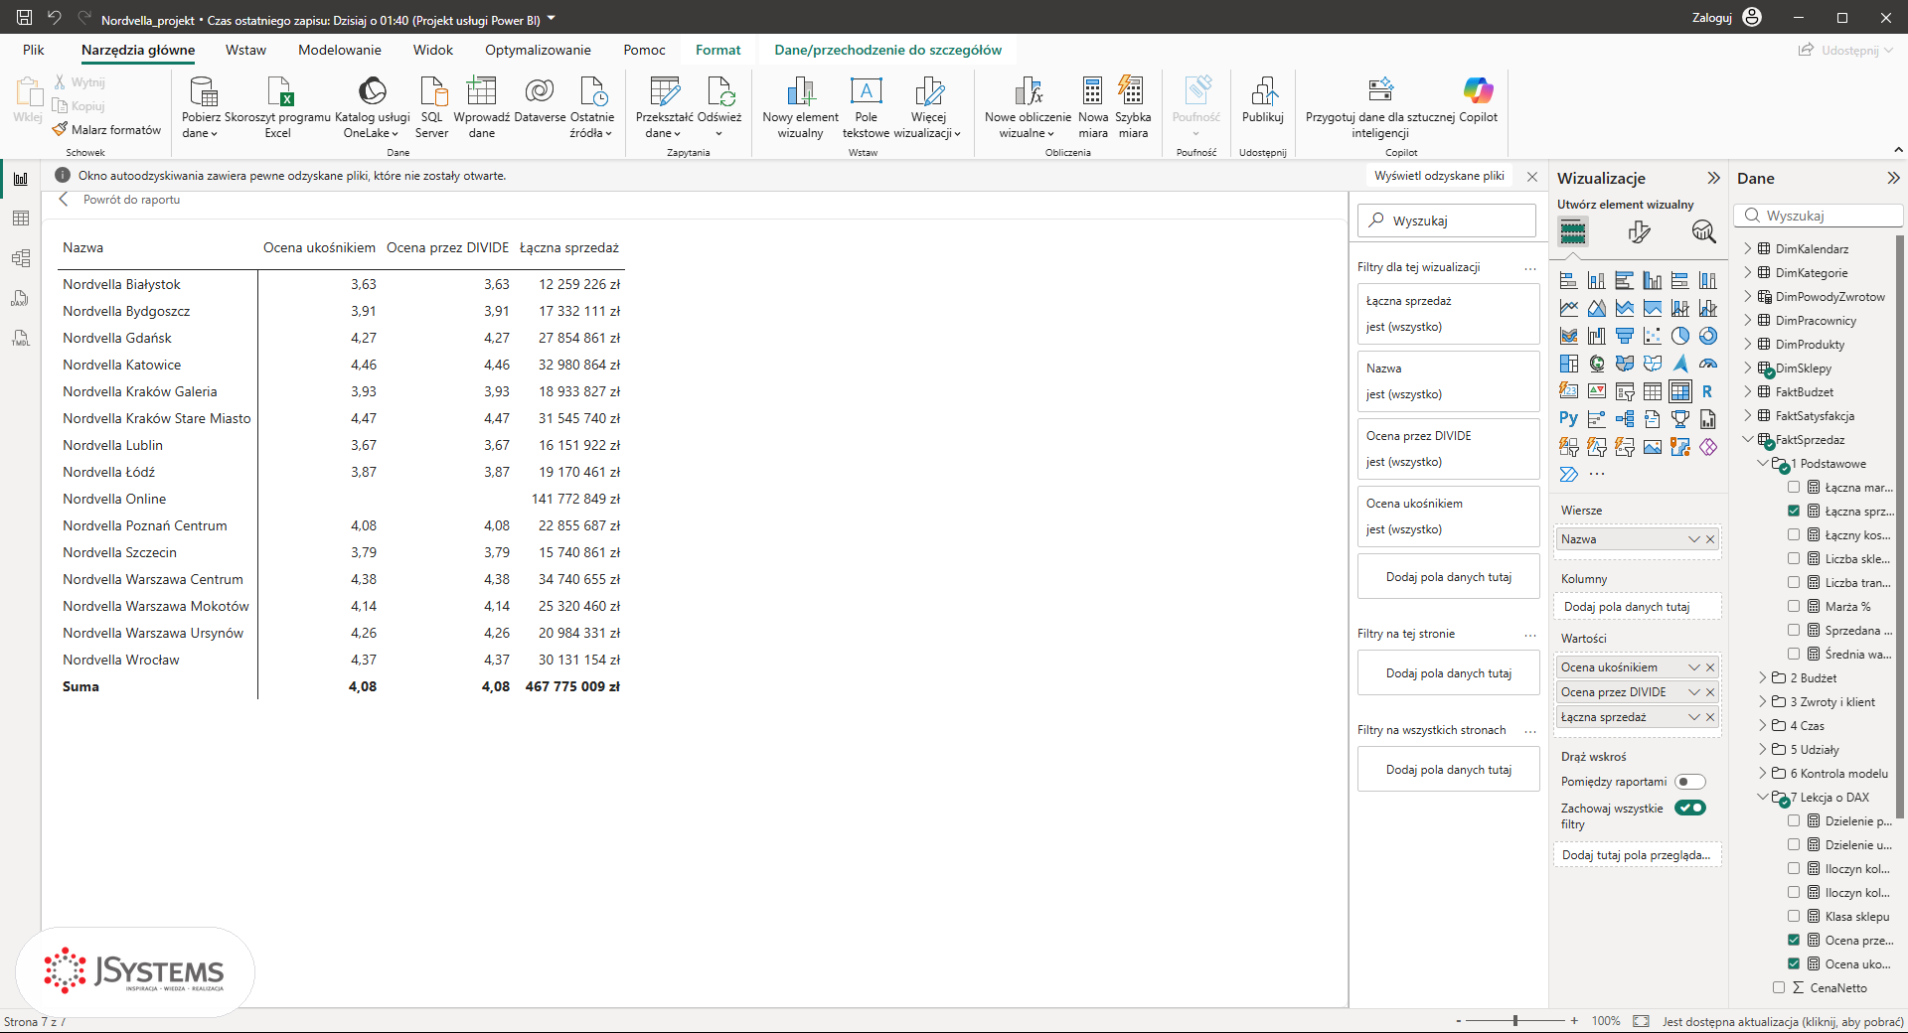Check the Łączna mar... measure checkbox

point(1794,487)
